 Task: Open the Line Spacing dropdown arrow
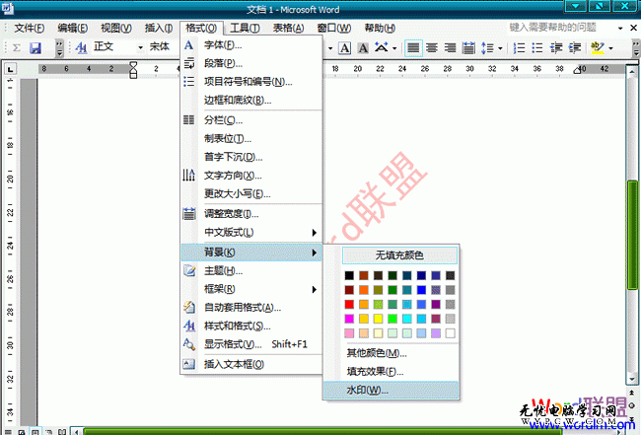point(500,48)
